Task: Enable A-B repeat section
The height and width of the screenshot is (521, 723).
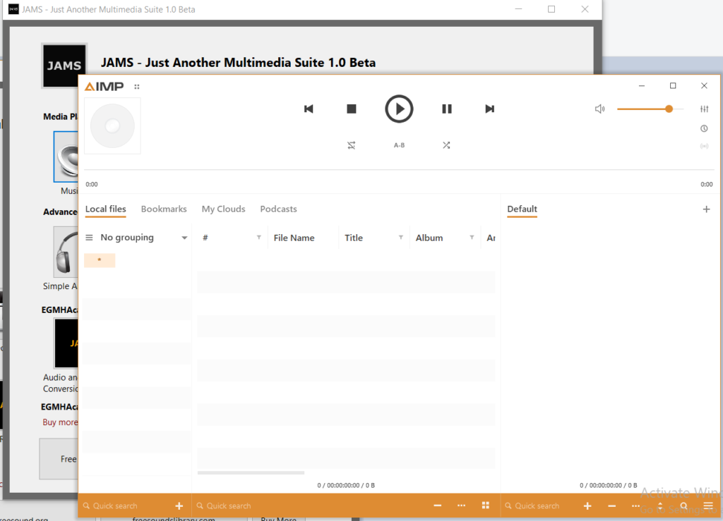Action: tap(400, 145)
